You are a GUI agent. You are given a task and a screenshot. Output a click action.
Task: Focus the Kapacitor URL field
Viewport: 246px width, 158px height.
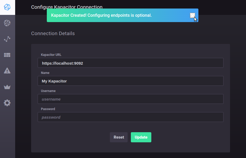130,63
